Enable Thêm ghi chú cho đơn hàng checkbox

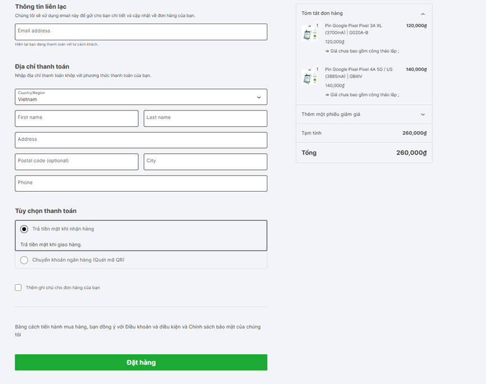(19, 288)
